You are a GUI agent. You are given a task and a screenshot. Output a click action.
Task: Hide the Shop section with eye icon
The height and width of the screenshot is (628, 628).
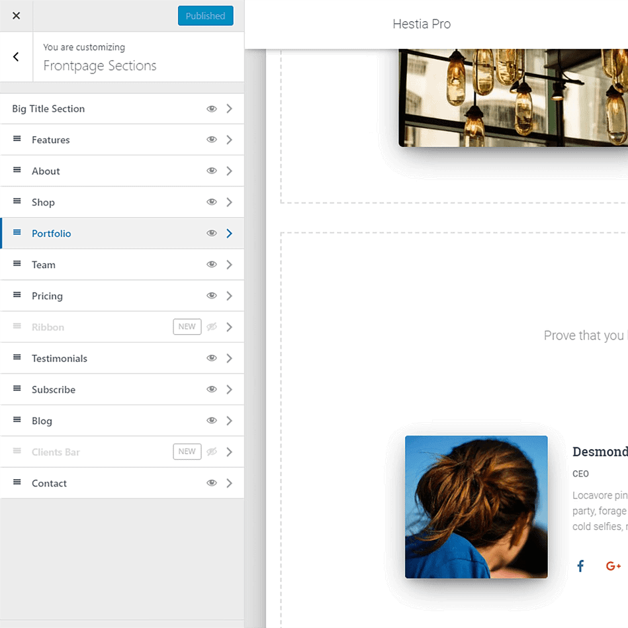212,202
